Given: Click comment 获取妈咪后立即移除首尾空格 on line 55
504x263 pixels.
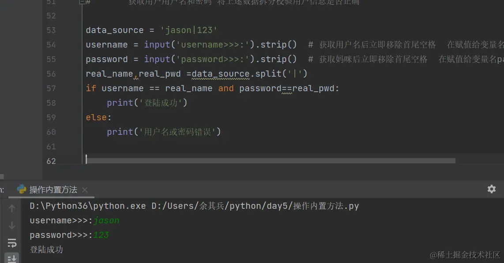Looking at the screenshot, I should point(373,59).
